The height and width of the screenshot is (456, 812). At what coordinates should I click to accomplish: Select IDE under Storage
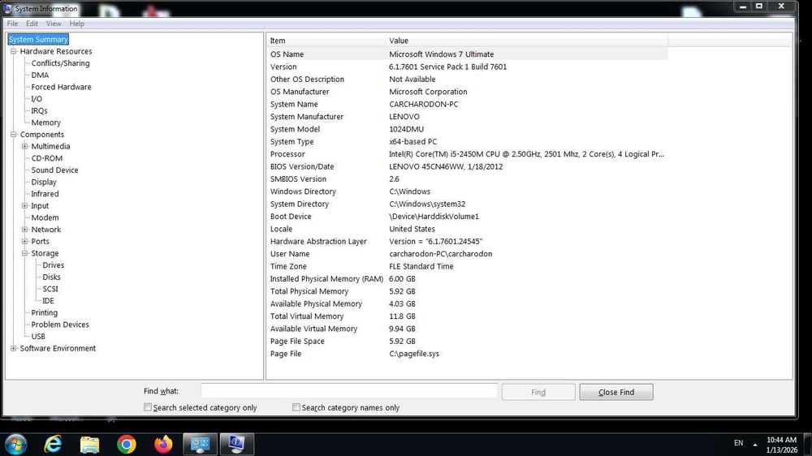coord(48,301)
